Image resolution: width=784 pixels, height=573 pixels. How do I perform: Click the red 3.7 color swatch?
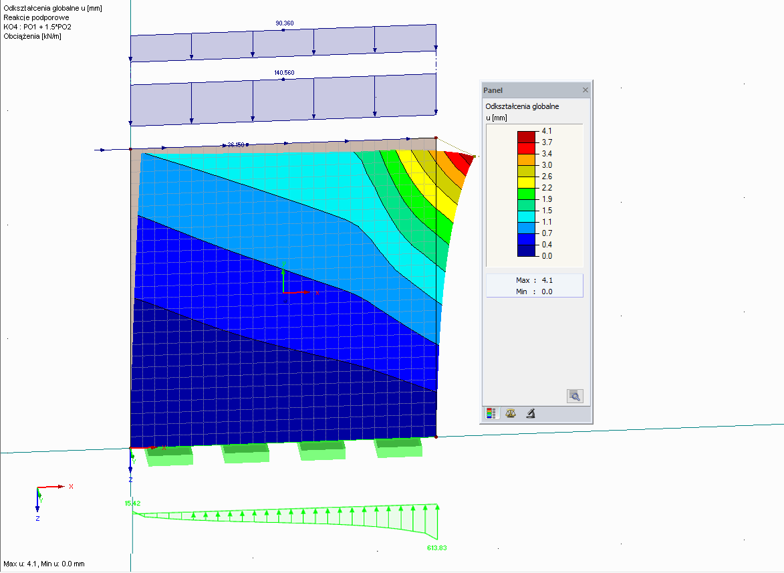(x=527, y=148)
